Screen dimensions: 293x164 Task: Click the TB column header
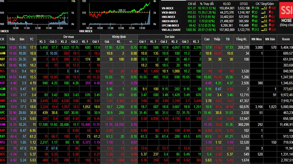tap(227, 39)
